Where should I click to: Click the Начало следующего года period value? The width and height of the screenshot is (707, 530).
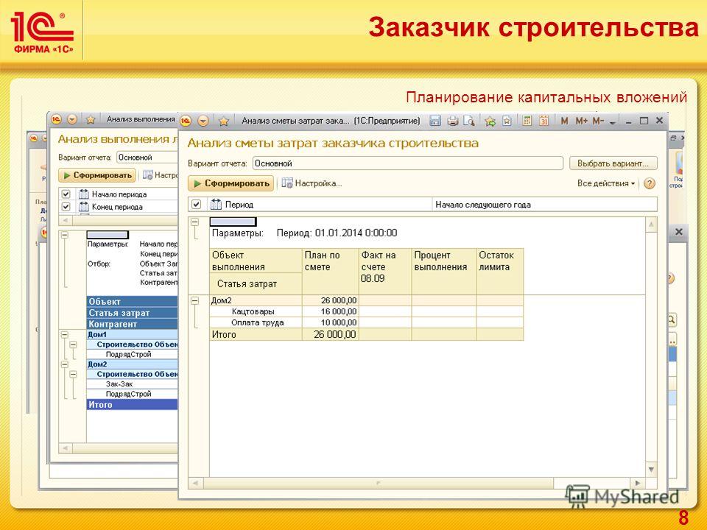pos(544,205)
